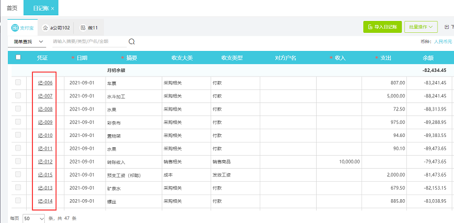Click the search magnifier icon
The height and width of the screenshot is (223, 454).
coord(132,42)
